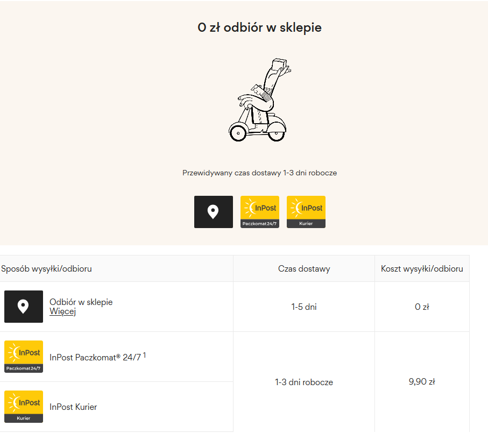Click the black location pin icon in the banner

[x=214, y=212]
